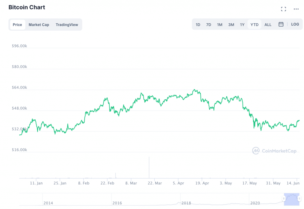Display ALL price history
Screen dimensions: 304x209
point(268,25)
